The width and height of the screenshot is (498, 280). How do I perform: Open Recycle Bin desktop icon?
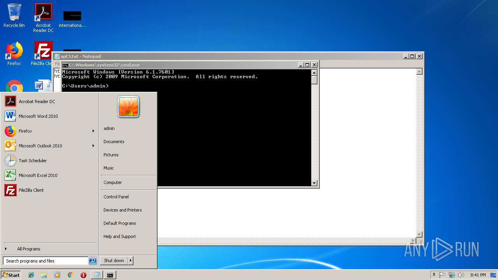[14, 16]
